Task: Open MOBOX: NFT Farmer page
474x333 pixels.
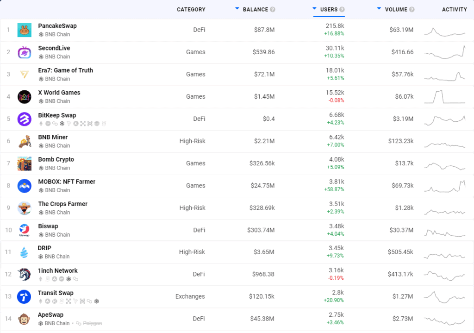Action: 67,182
